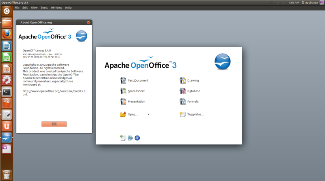The width and height of the screenshot is (325, 181).
Task: Expand the recent documents arrow beside Open
Action: click(x=148, y=114)
